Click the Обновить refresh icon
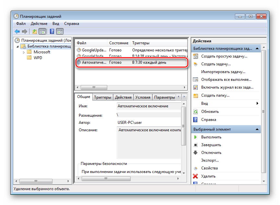Viewport: 280px width, 205px height. coord(195,112)
